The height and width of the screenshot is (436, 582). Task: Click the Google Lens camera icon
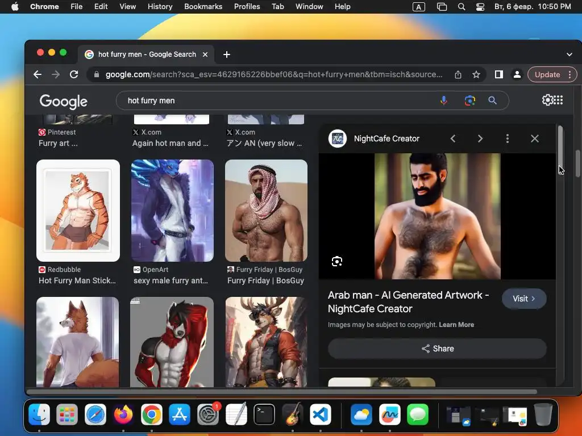[470, 100]
